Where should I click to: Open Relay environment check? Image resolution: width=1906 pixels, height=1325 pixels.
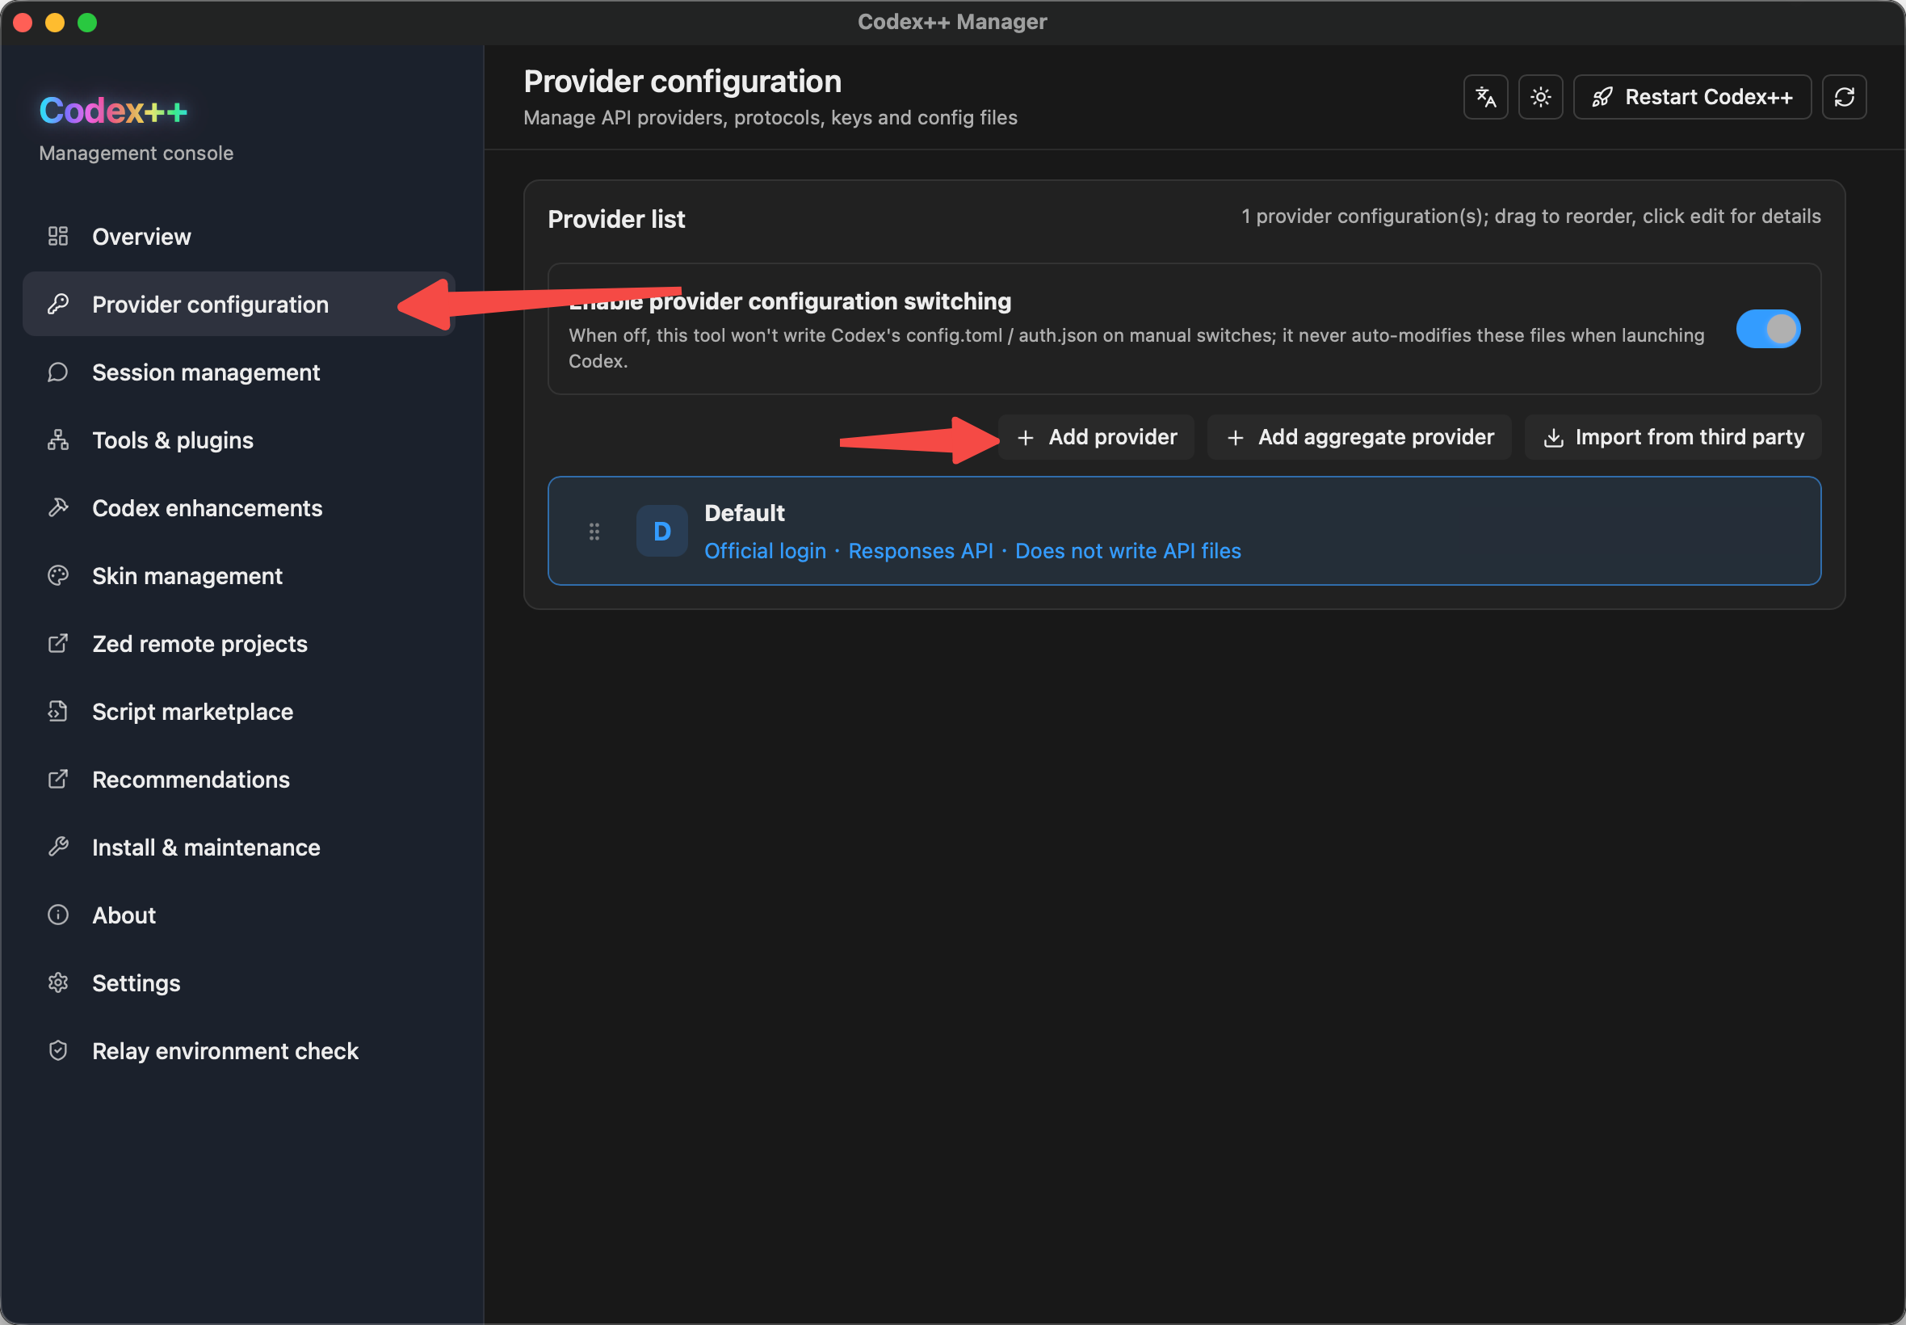pos(239,1050)
